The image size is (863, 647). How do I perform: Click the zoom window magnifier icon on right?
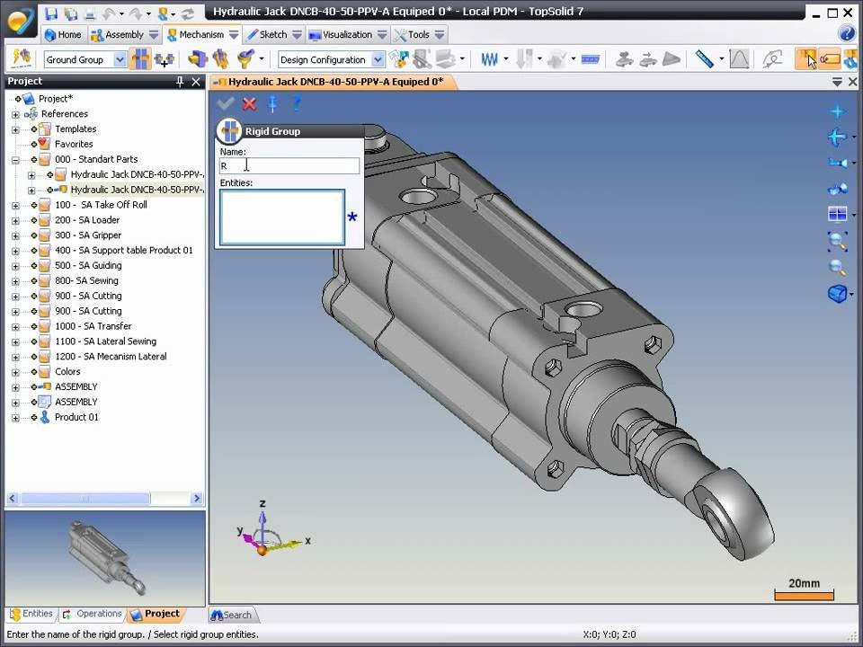pyautogui.click(x=837, y=241)
